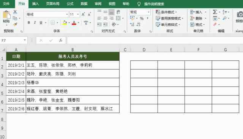Decrease indent icon

pyautogui.click(x=99, y=24)
